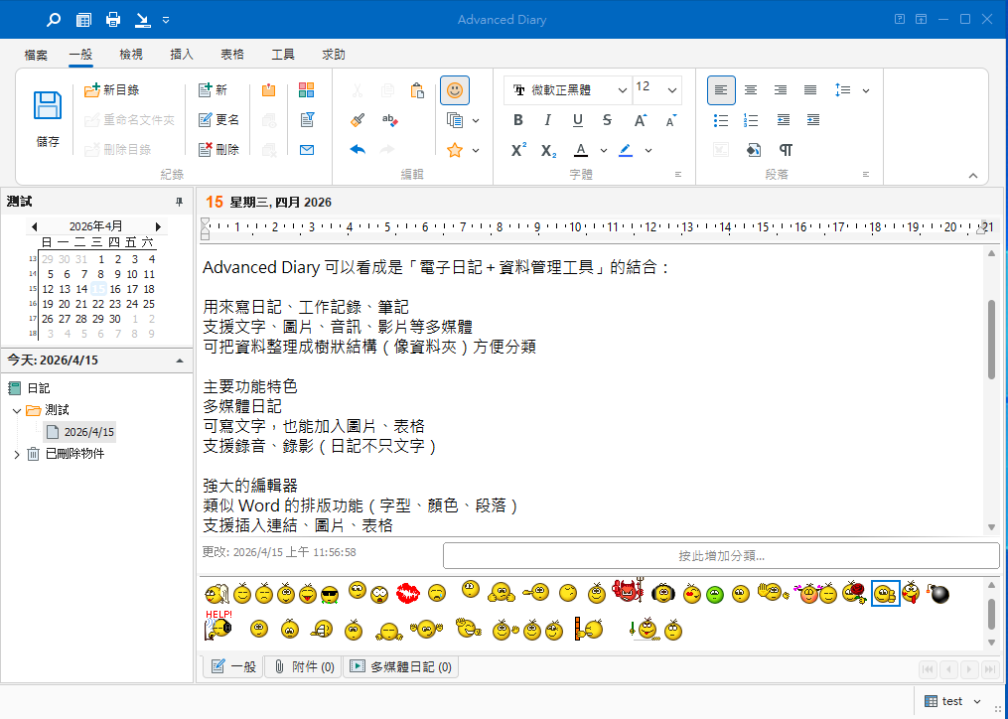This screenshot has width=1008, height=719.
Task: Select the 2026/4/15 entry in the tree
Action: tap(79, 432)
